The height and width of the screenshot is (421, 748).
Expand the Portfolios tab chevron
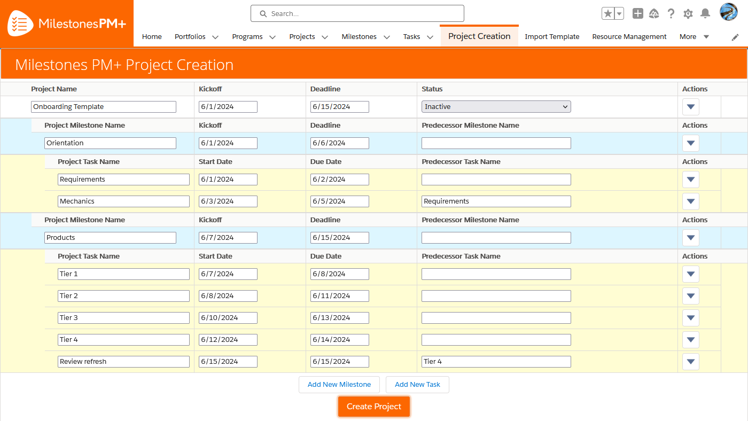pos(215,37)
